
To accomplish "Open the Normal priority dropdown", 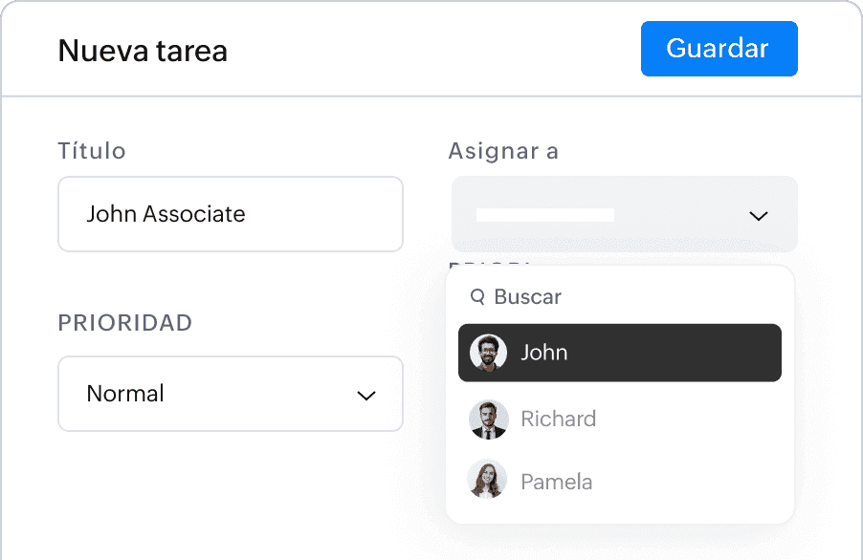I will click(231, 394).
